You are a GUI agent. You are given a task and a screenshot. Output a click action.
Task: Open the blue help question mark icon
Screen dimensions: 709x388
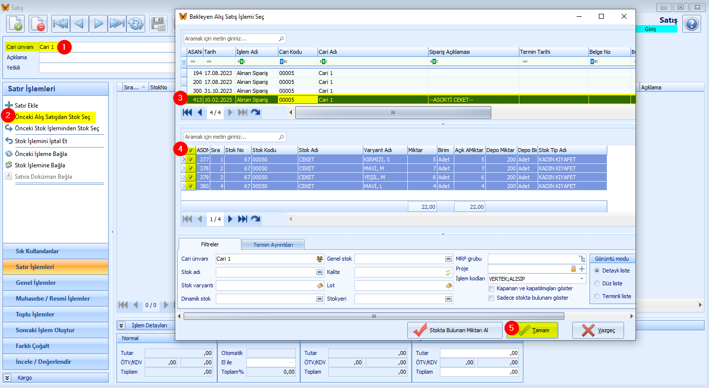pos(692,24)
